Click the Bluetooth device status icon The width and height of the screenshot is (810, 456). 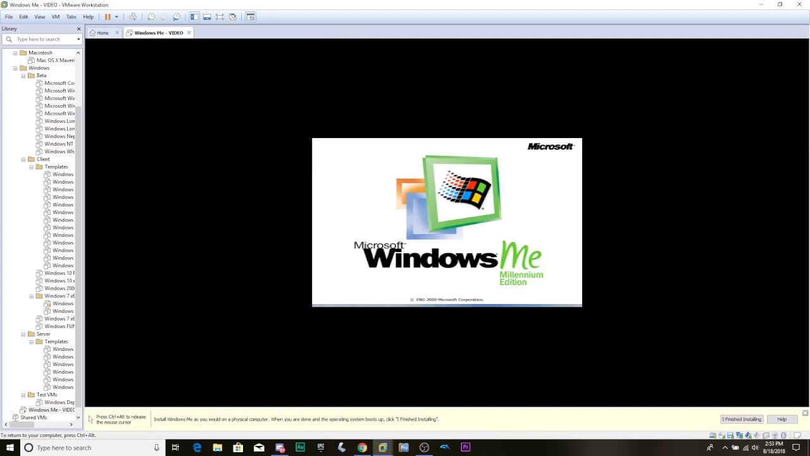783,436
